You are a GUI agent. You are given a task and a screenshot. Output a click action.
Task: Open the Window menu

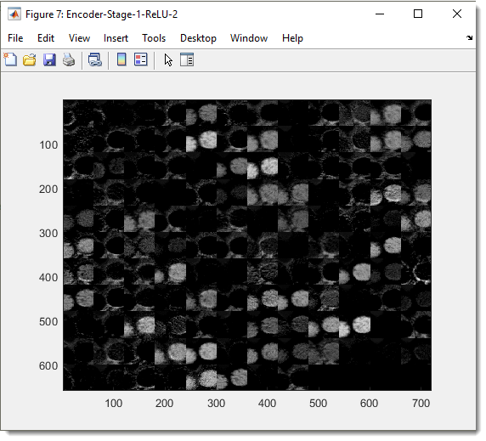[249, 38]
